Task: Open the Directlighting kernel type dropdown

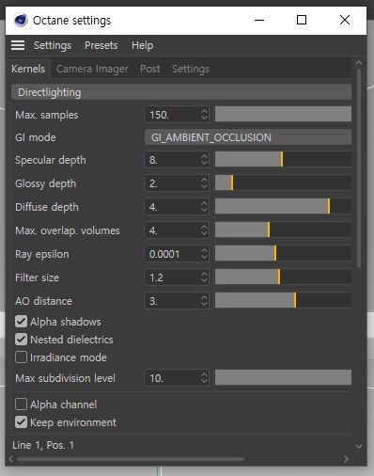Action: tap(181, 92)
